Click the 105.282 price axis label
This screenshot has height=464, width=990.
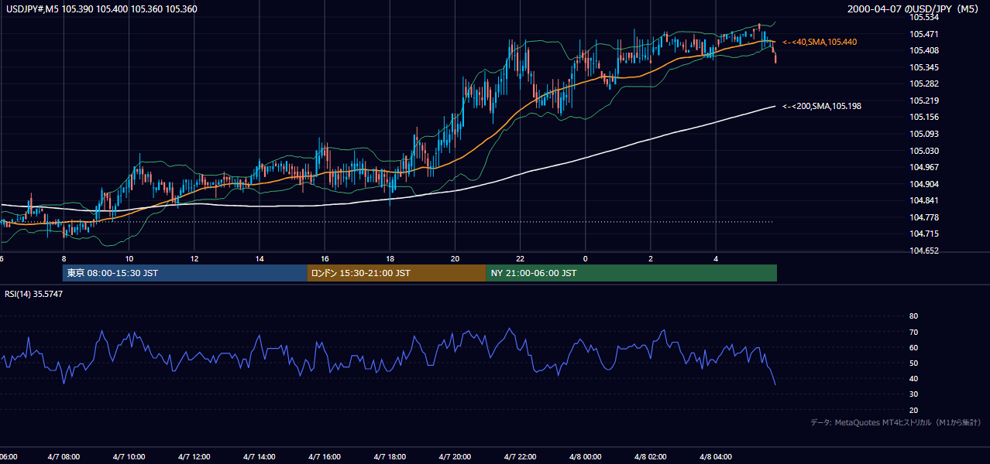(924, 84)
